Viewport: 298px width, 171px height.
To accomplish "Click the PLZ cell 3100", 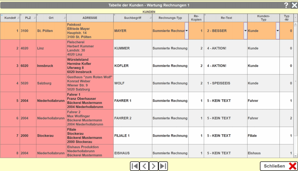I will tap(28, 31).
